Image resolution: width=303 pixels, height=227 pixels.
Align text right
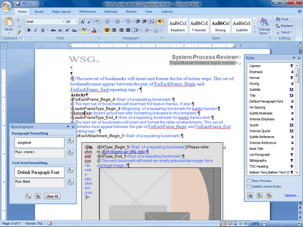pyautogui.click(x=121, y=30)
